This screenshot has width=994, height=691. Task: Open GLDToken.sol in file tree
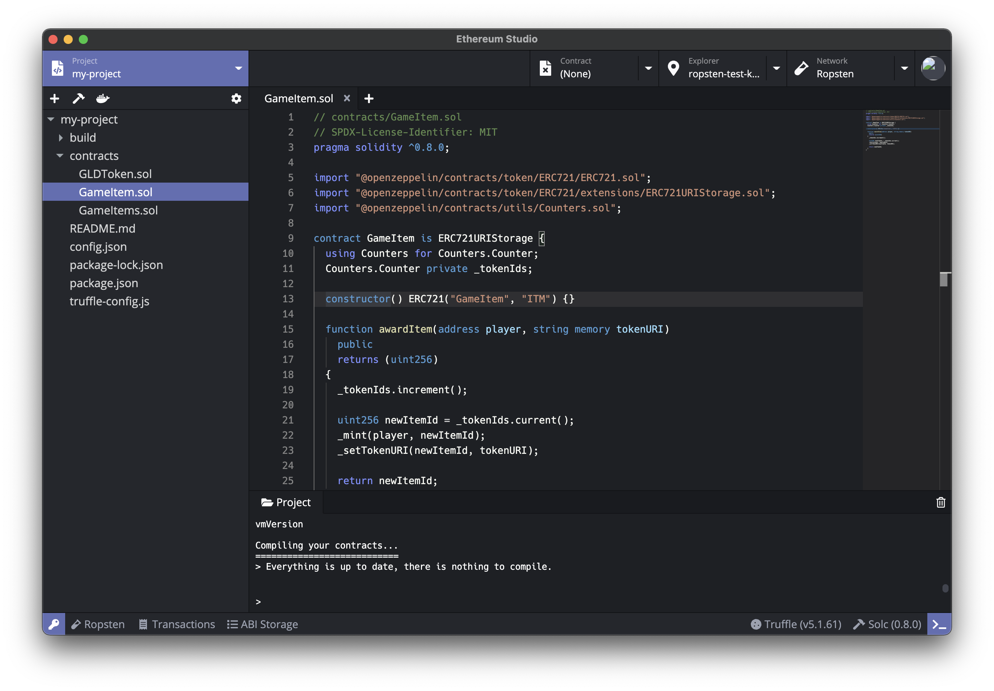pyautogui.click(x=115, y=174)
